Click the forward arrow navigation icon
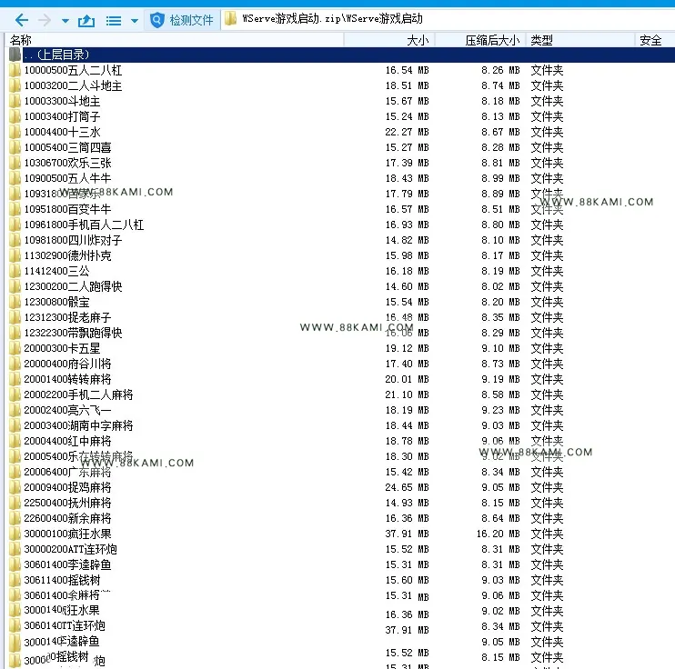This screenshot has height=669, width=675. tap(45, 20)
